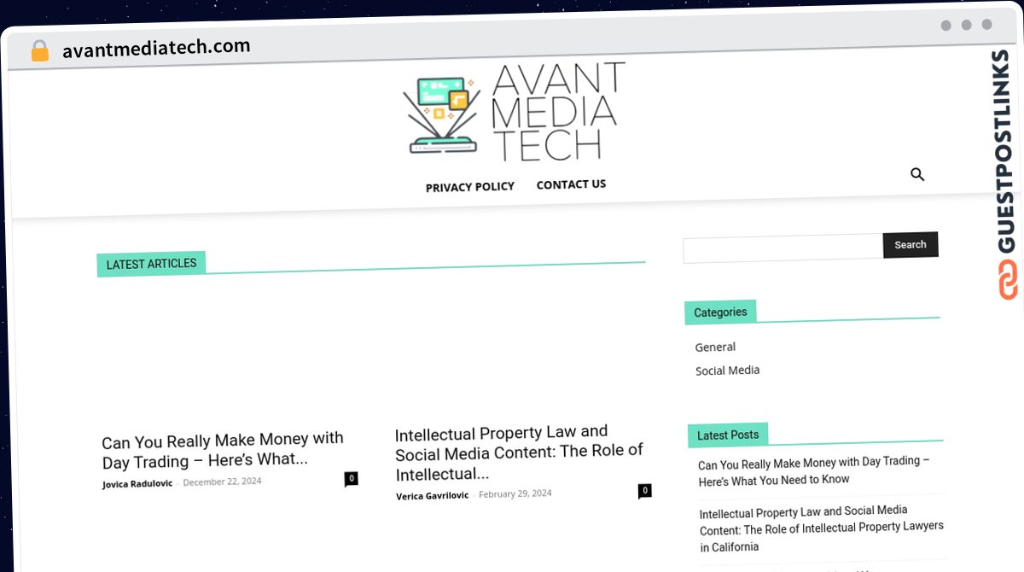Open the Social Media category
The image size is (1024, 572).
pos(727,370)
